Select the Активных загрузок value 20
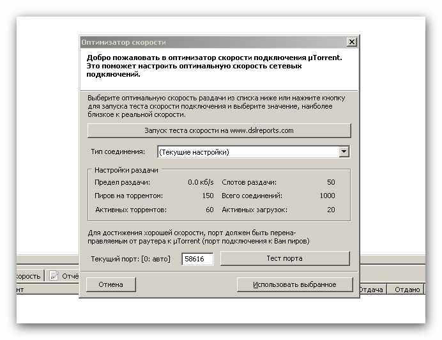The height and width of the screenshot is (340, 442). click(x=331, y=210)
